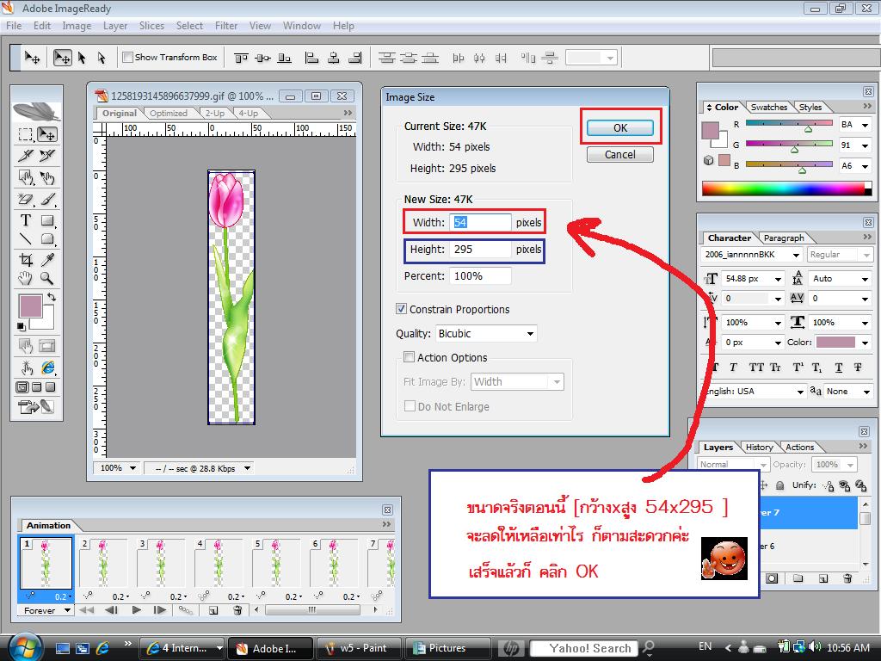Open the Slices menu
The height and width of the screenshot is (661, 881).
tap(151, 26)
